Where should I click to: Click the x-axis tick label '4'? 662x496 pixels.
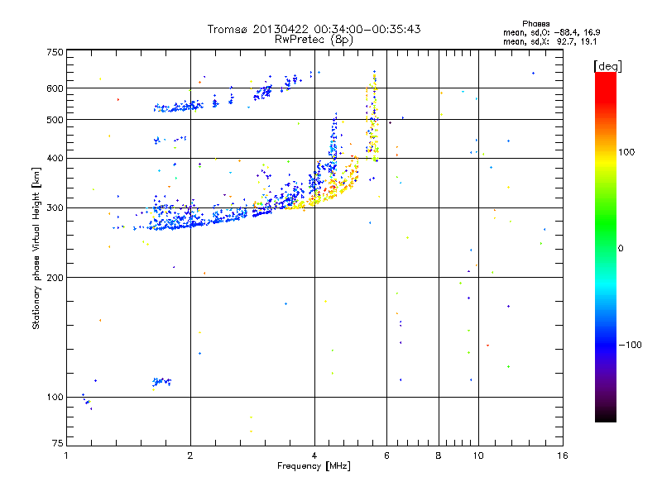tap(314, 455)
